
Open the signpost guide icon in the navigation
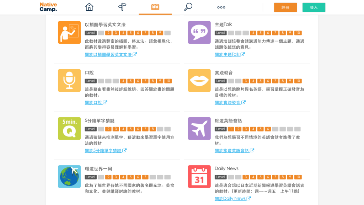[122, 7]
